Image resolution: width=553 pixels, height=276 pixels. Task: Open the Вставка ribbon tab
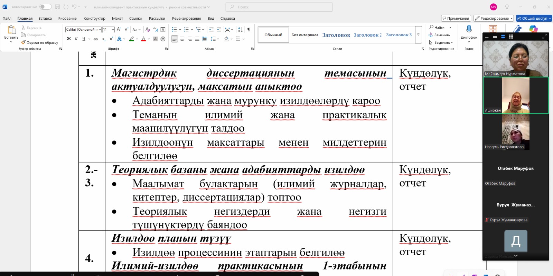click(x=45, y=18)
